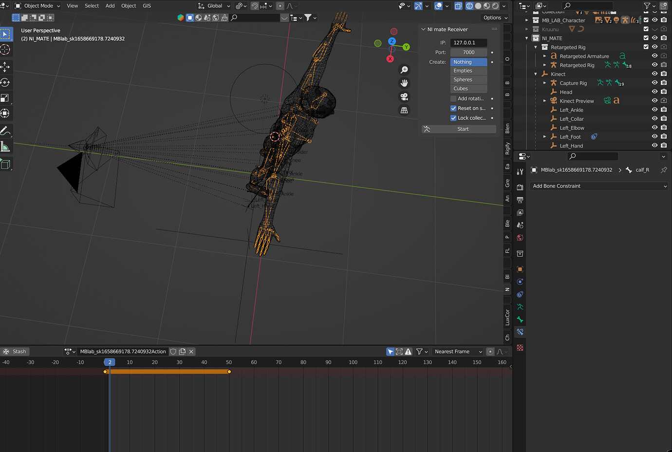Open the GIS menu

coord(147,6)
